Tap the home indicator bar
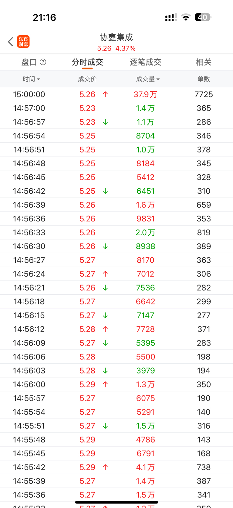 [x=116, y=502]
